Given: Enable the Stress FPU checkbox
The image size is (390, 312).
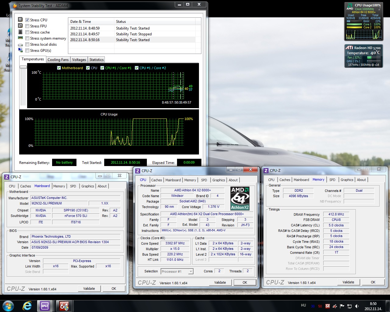Looking at the screenshot, I should 27,26.
